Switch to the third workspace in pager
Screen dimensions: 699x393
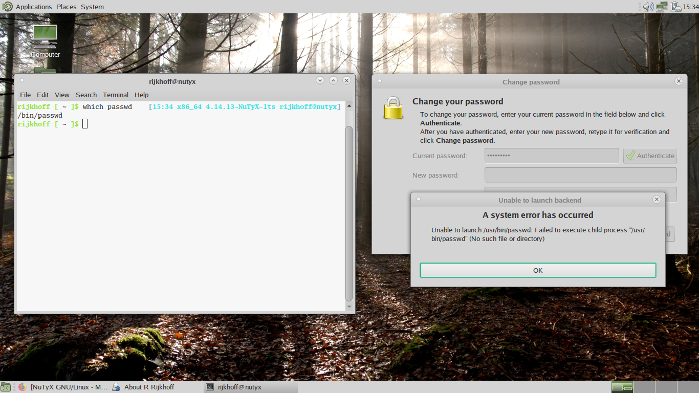[x=665, y=387]
